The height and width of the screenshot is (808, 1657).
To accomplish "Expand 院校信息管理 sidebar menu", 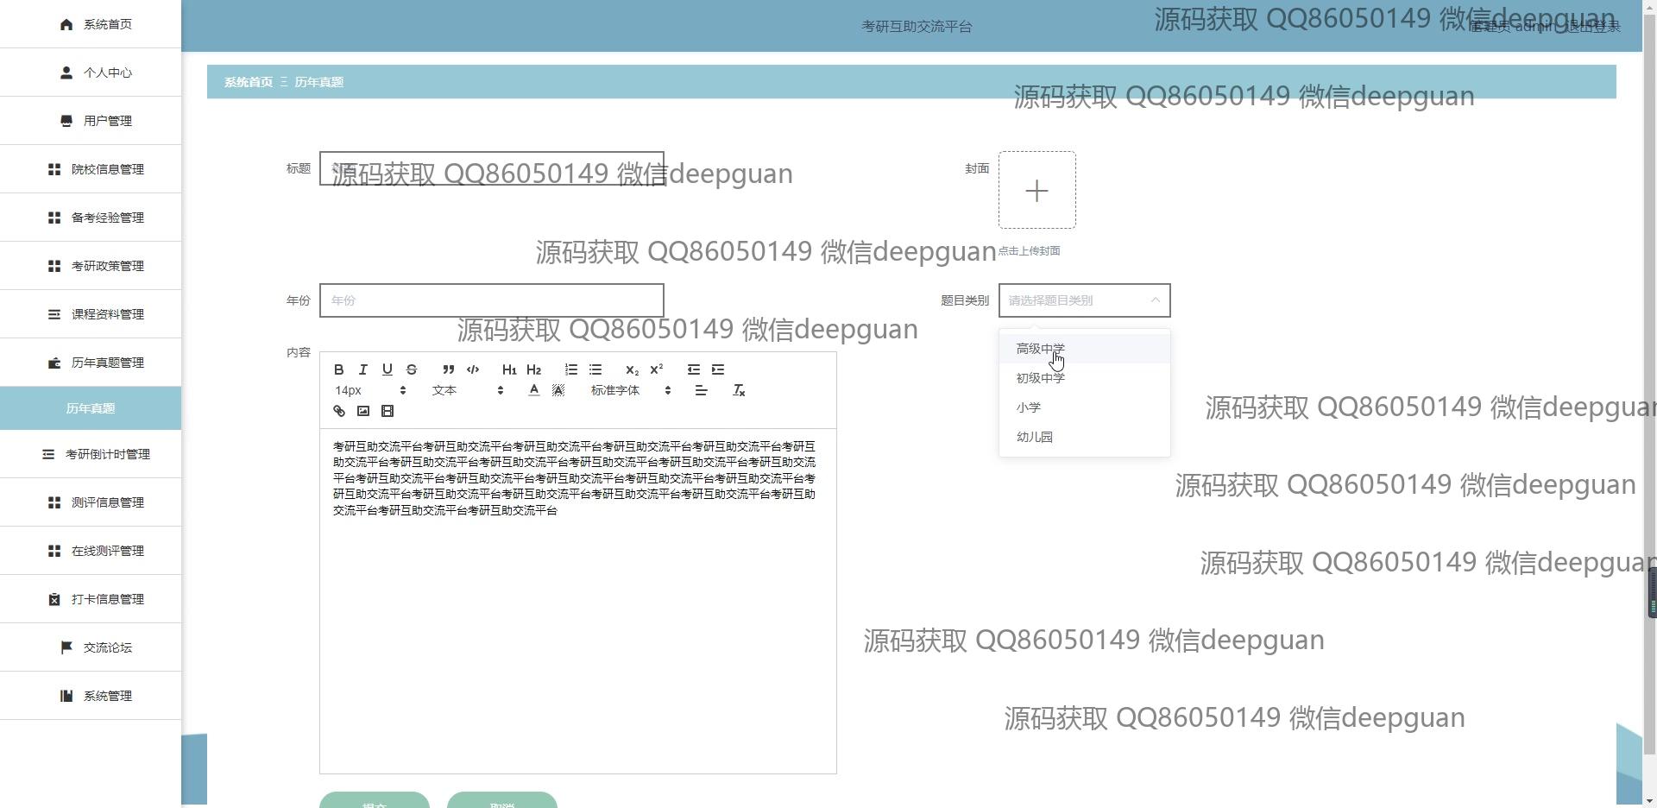I will [x=91, y=169].
